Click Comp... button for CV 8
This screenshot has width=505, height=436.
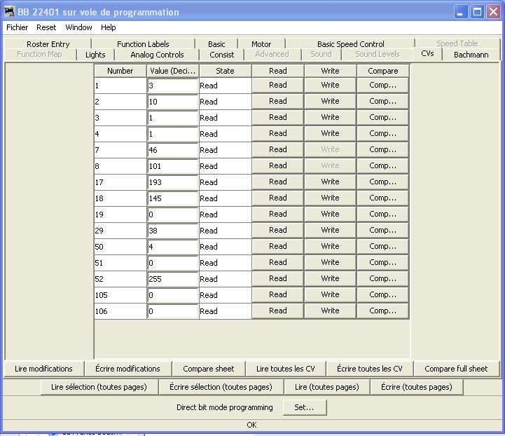382,165
